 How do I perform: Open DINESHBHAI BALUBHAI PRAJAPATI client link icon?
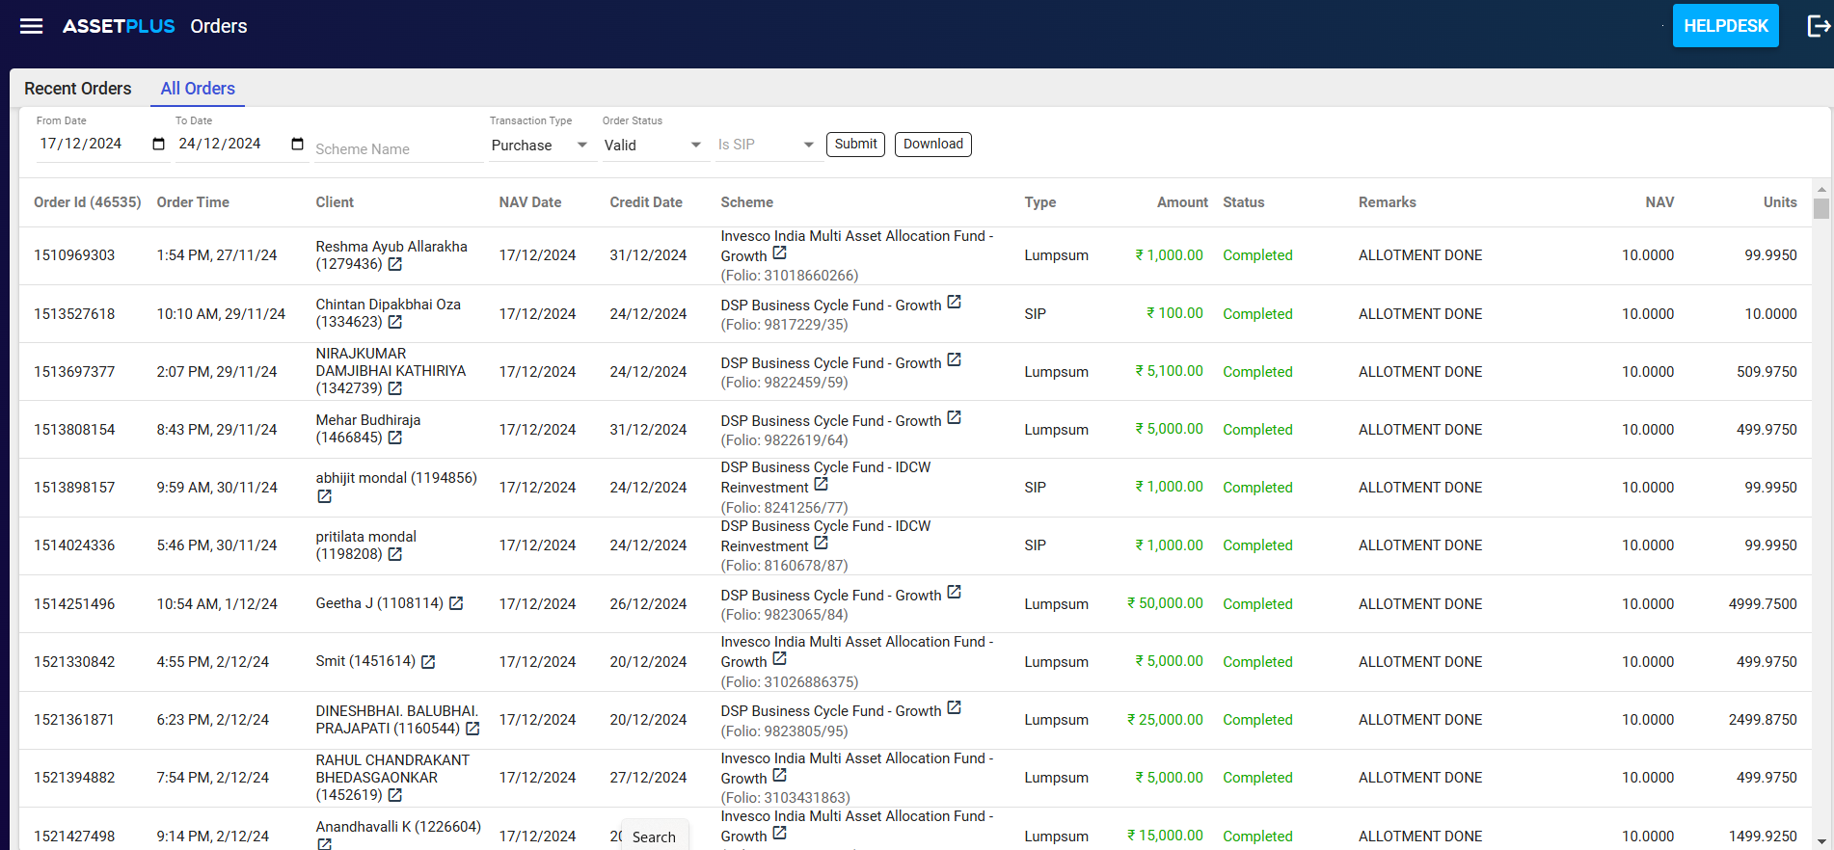[x=473, y=729]
